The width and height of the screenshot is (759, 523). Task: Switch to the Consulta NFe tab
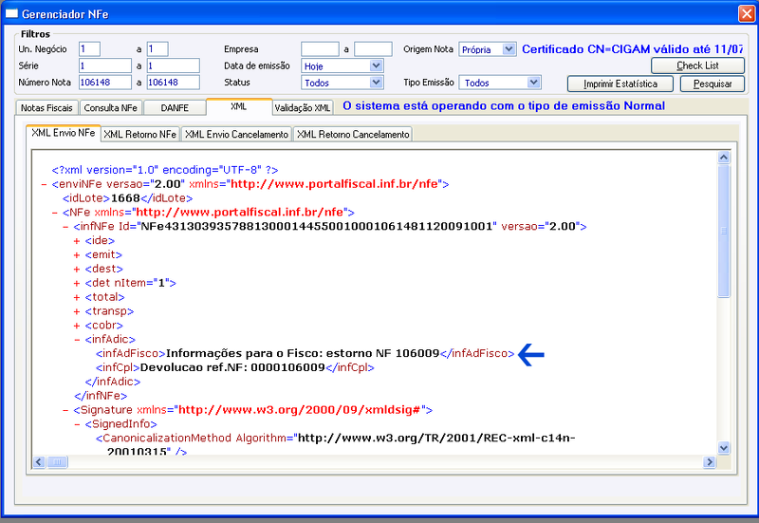pos(111,107)
